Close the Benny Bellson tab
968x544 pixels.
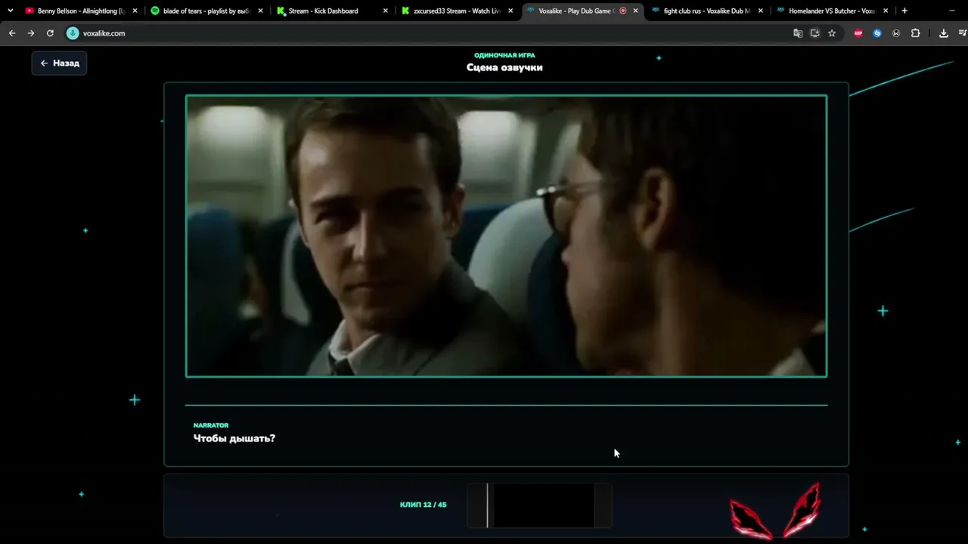coord(135,11)
